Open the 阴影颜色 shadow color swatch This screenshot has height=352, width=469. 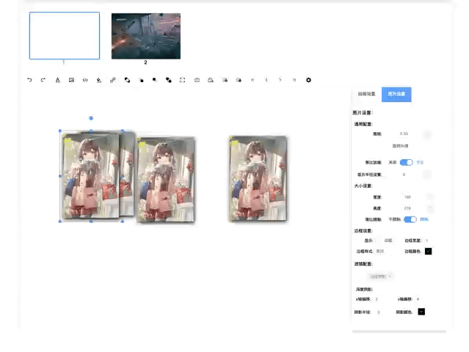[x=421, y=312]
